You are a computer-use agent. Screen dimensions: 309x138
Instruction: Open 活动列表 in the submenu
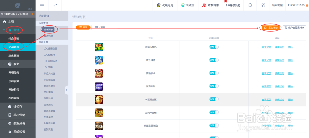point(48,30)
